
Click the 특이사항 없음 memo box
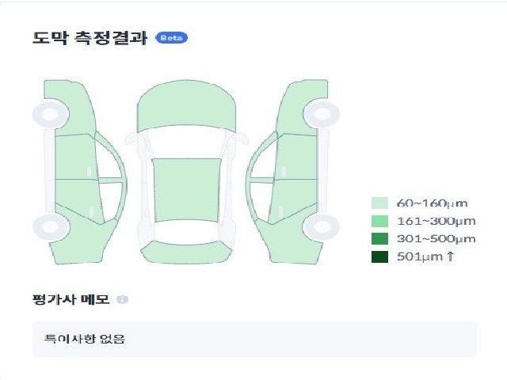pyautogui.click(x=254, y=339)
